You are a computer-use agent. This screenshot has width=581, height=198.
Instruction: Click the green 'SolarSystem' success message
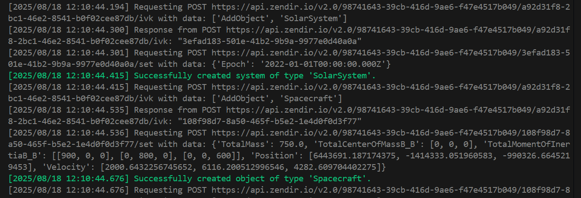pos(254,76)
